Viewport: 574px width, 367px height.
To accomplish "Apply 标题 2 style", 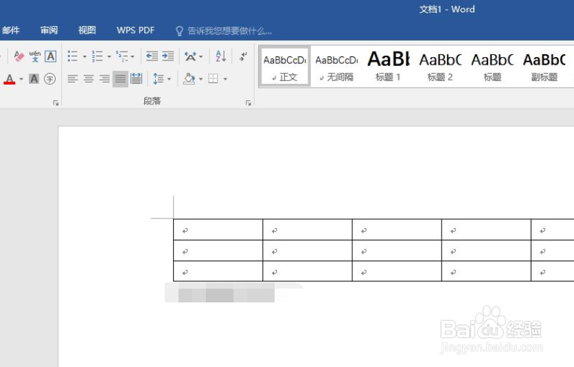I will click(x=440, y=66).
